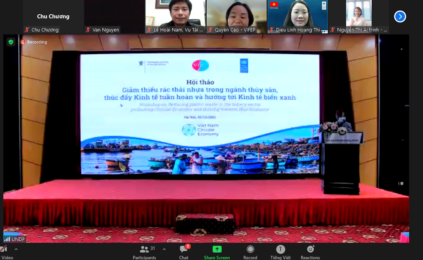
Task: Click the muted microphone icon for Chu Chương
Action: tap(27, 30)
